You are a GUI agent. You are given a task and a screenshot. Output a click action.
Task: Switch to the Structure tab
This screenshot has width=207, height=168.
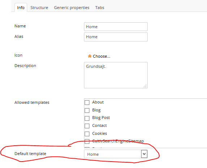pyautogui.click(x=39, y=8)
